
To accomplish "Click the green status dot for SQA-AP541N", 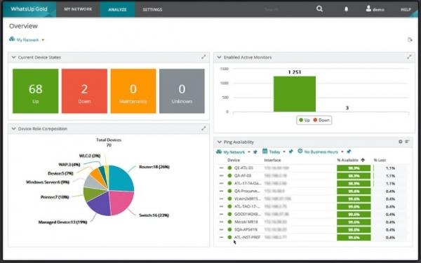I will click(x=229, y=230).
